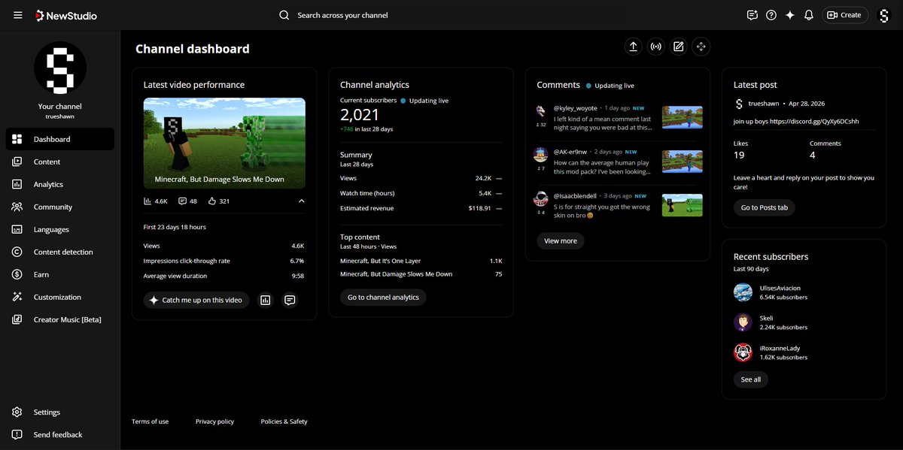Click Catch me up on this video
This screenshot has width=903, height=450.
(x=196, y=300)
